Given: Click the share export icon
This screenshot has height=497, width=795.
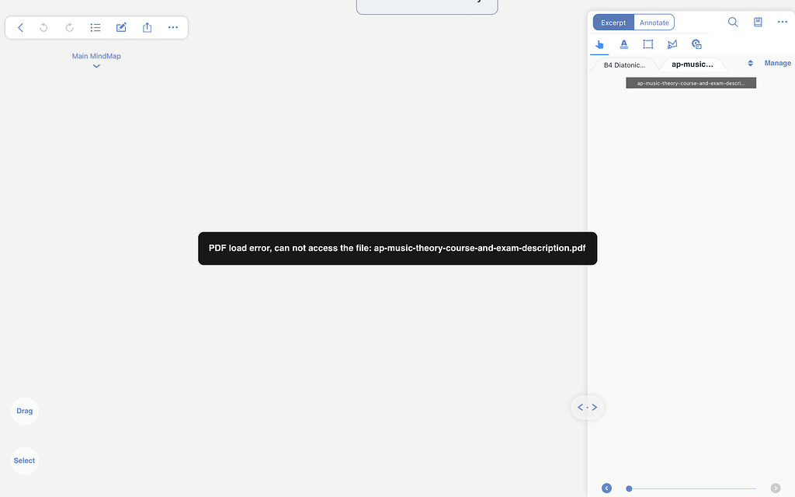Looking at the screenshot, I should pyautogui.click(x=147, y=27).
